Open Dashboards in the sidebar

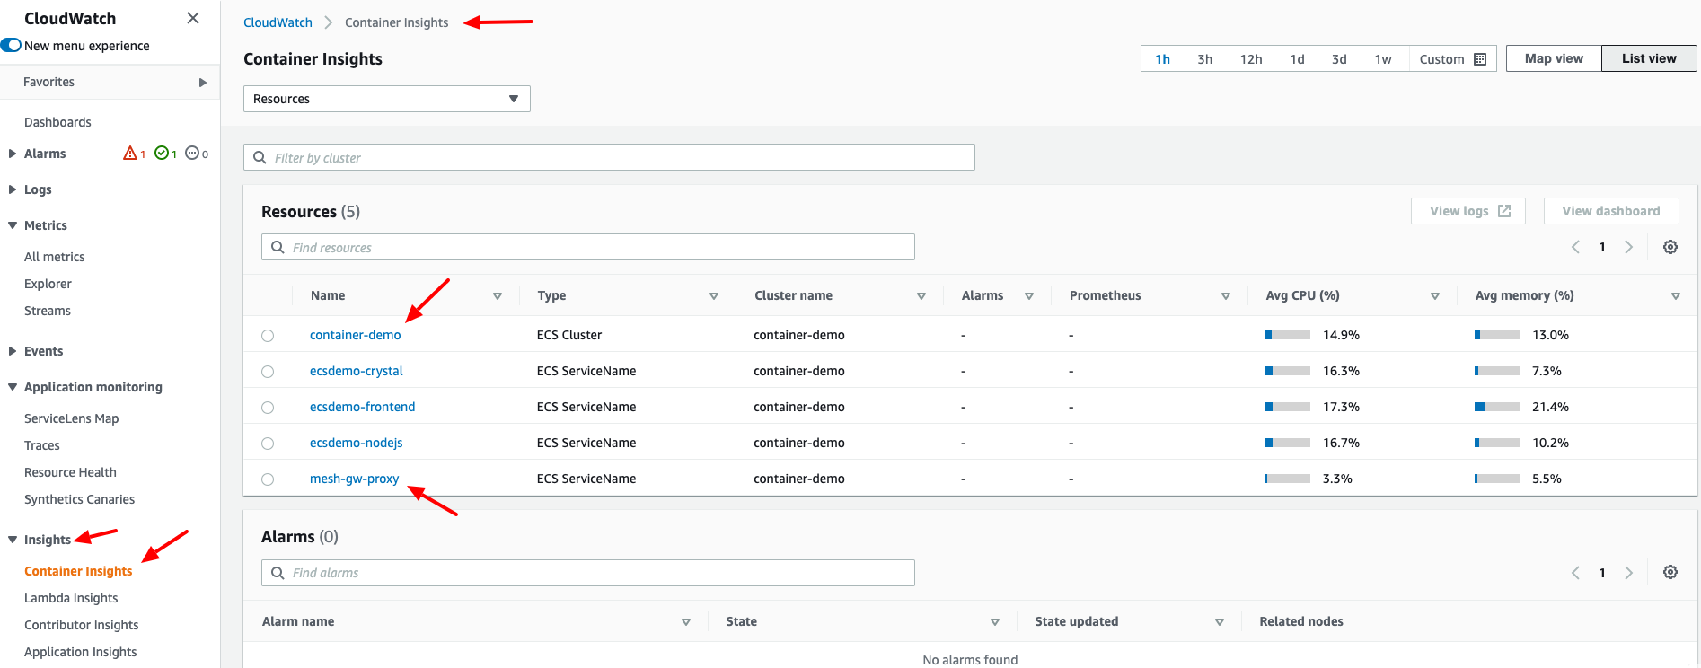57,122
